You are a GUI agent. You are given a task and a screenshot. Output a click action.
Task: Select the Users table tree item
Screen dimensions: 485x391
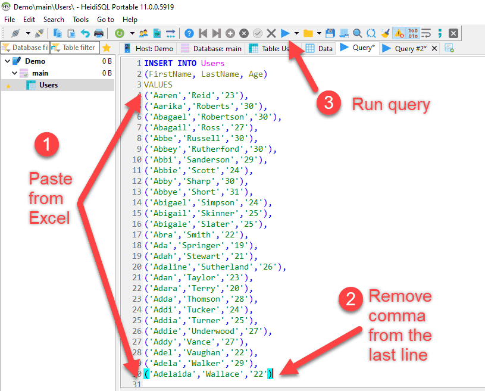pos(49,85)
